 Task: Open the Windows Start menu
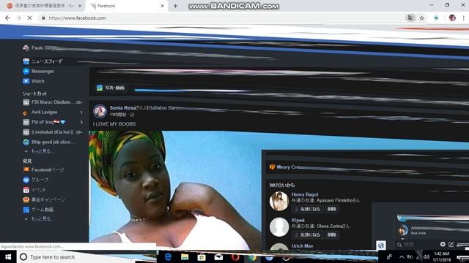coord(8,256)
